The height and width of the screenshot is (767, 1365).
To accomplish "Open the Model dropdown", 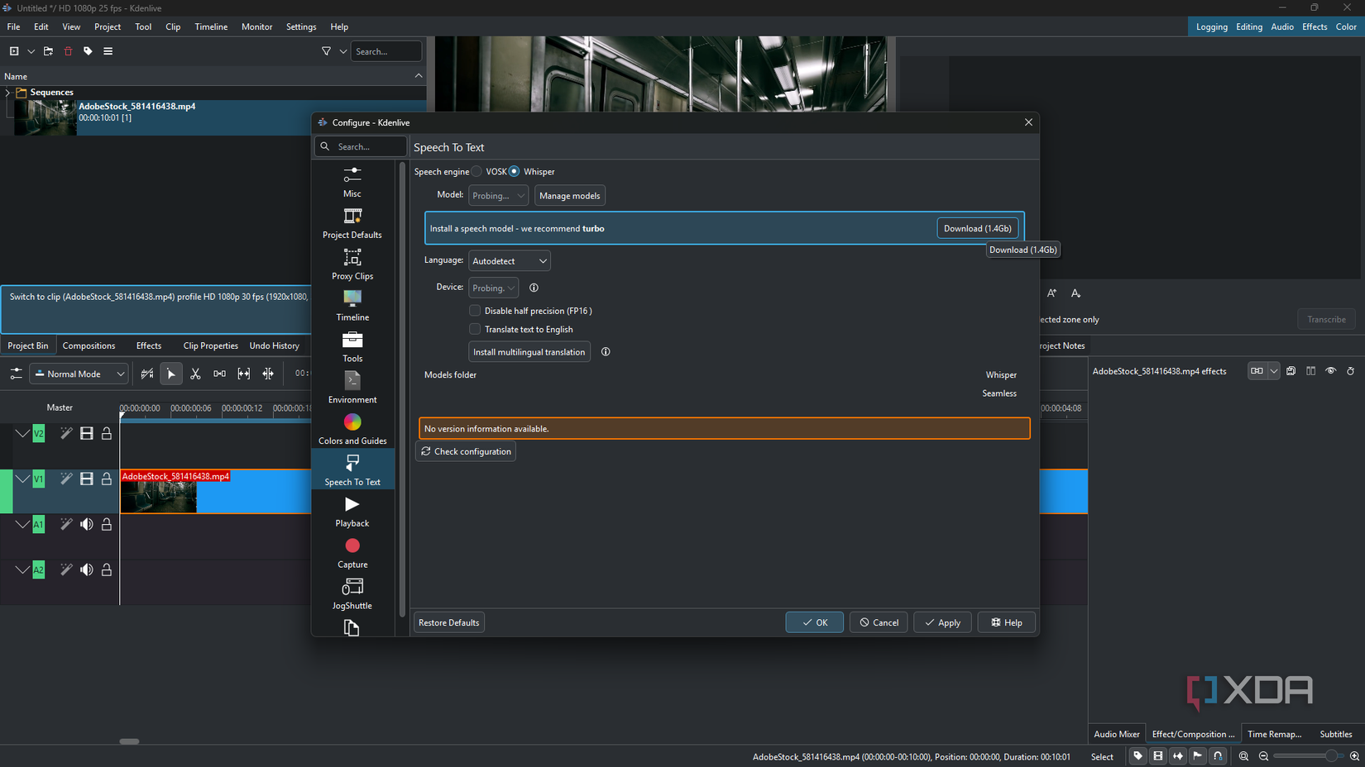I will tap(498, 196).
